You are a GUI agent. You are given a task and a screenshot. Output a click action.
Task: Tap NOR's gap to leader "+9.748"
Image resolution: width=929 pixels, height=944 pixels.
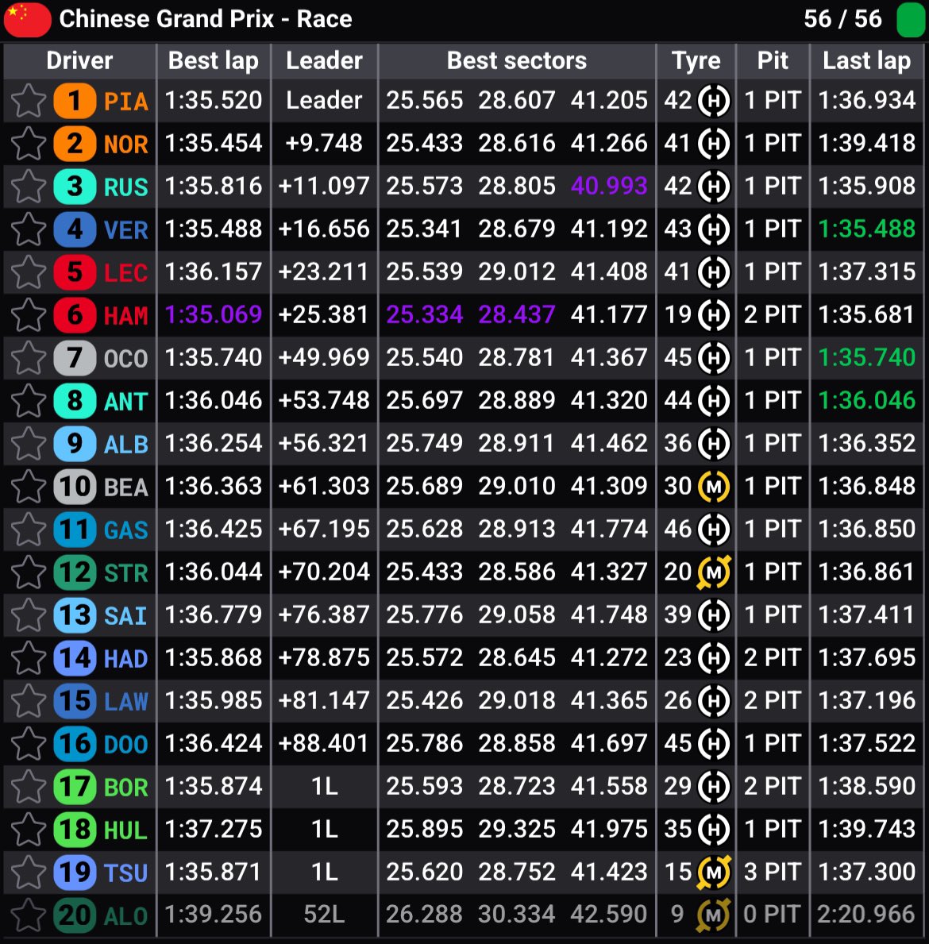[324, 143]
